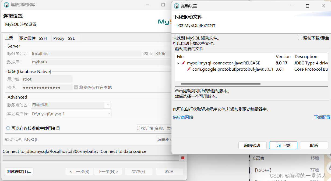Click the connection progress bar
This screenshot has width=331, height=181.
click(x=91, y=158)
